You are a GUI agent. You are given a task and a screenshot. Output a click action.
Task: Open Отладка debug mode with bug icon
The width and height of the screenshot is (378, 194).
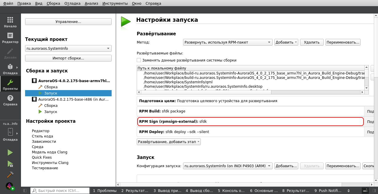coord(10,69)
